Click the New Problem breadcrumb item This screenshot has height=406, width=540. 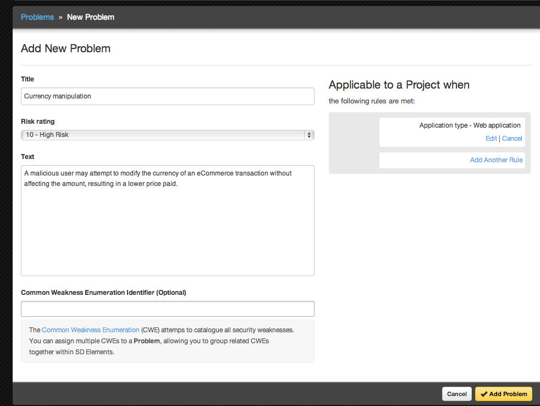[x=91, y=17]
